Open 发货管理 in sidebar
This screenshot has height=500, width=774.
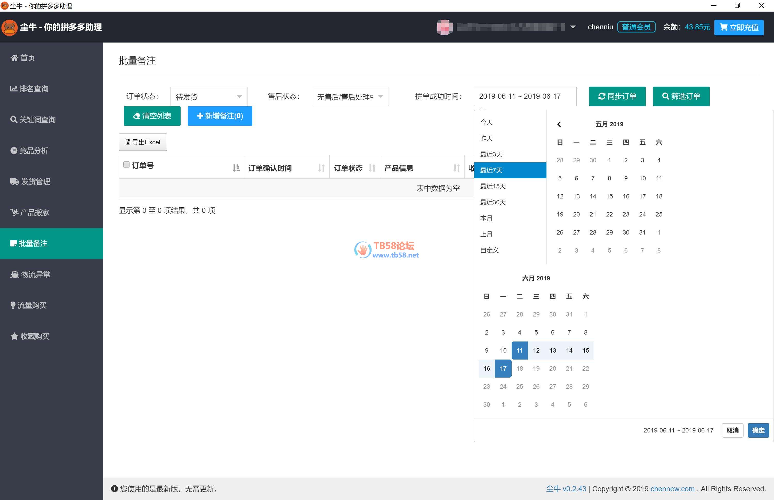tap(52, 181)
